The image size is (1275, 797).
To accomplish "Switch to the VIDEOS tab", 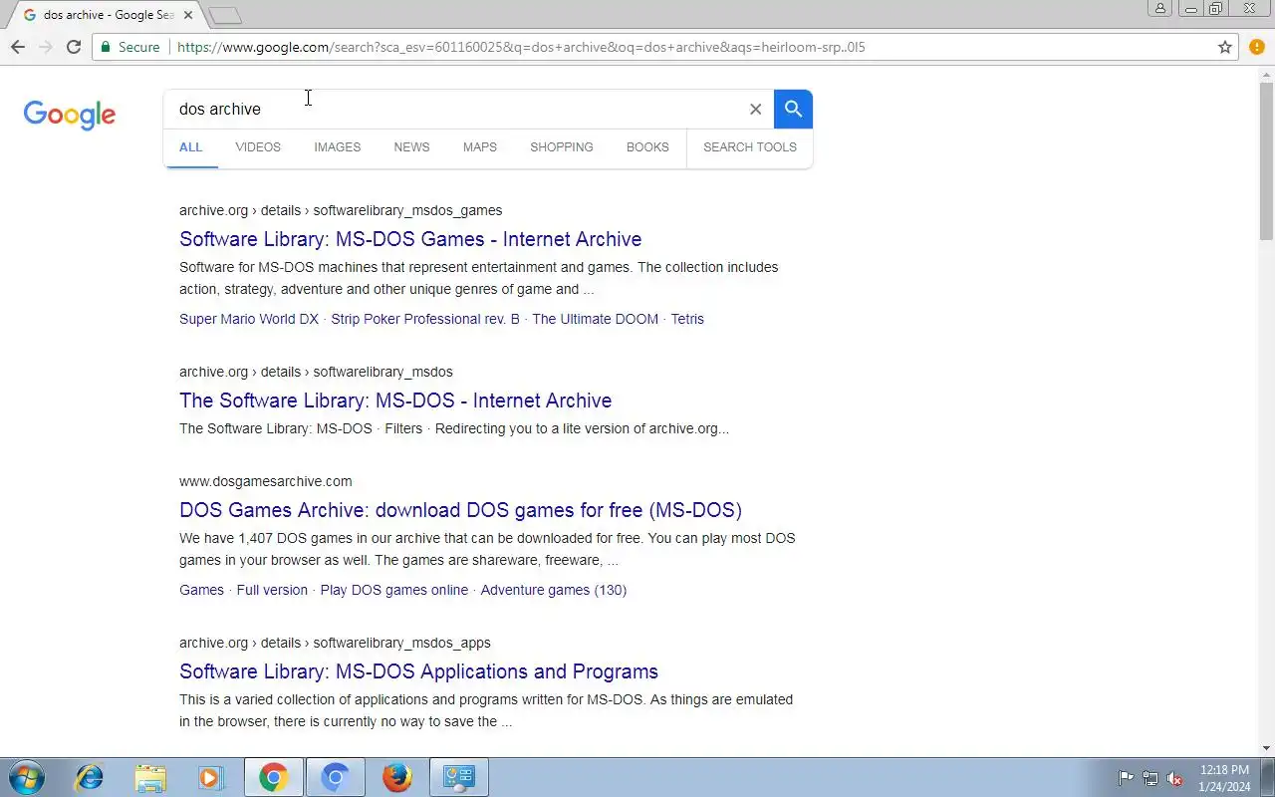I will (x=258, y=147).
